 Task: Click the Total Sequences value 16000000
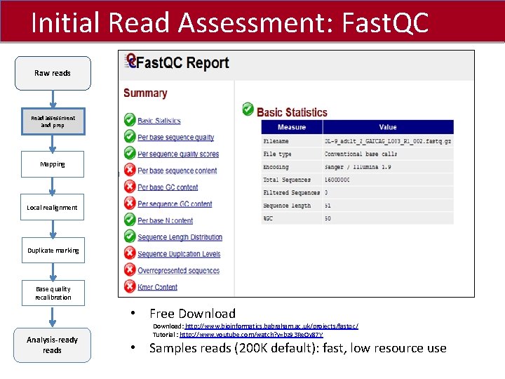coord(337,180)
